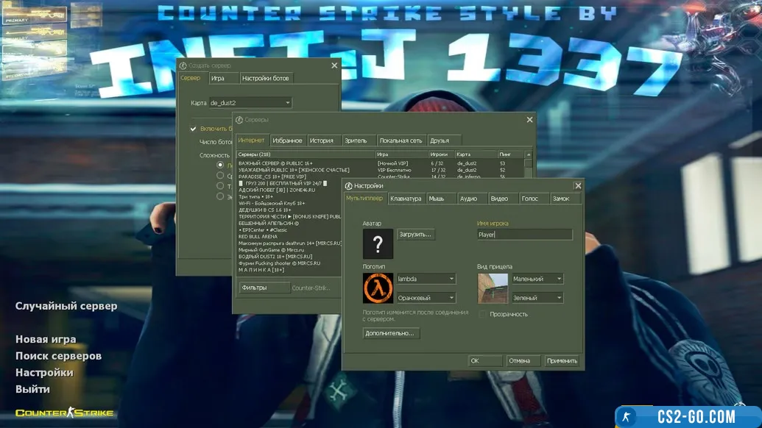Select the last Сложность difficulty radio button

coord(219,196)
